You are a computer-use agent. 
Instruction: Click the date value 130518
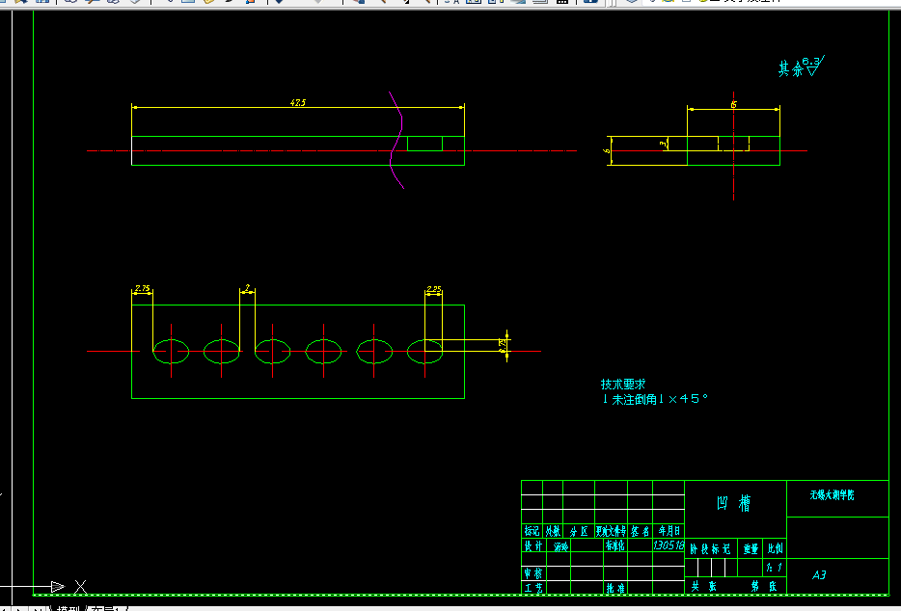pos(669,545)
